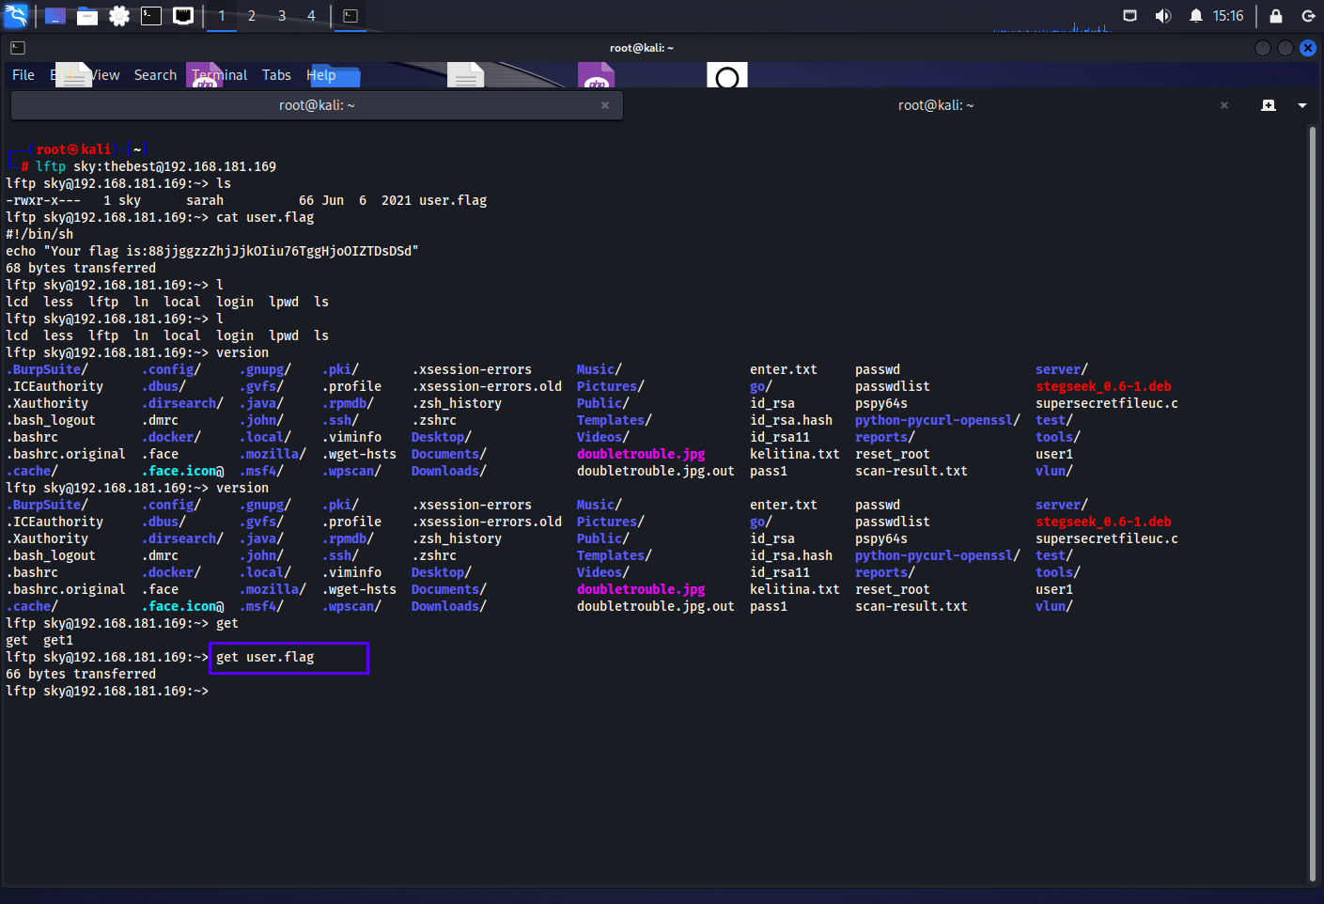Click the logout power icon
The height and width of the screenshot is (904, 1324).
coord(1308,16)
